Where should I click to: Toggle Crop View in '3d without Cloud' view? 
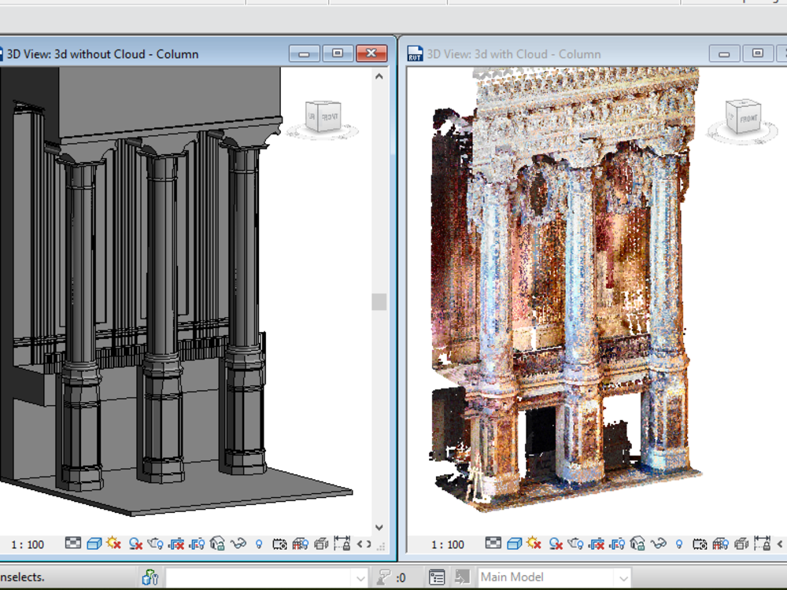[x=176, y=544]
